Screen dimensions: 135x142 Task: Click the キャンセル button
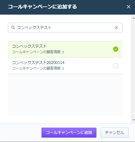115,133
